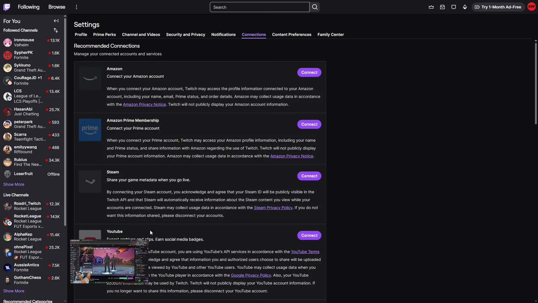The image size is (538, 303).
Task: Click the search magnifier button
Action: click(315, 7)
